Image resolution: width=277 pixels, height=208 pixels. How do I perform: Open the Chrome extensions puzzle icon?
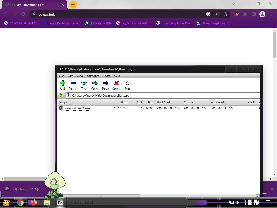click(x=245, y=14)
